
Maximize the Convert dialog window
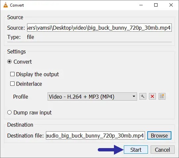click(156, 5)
